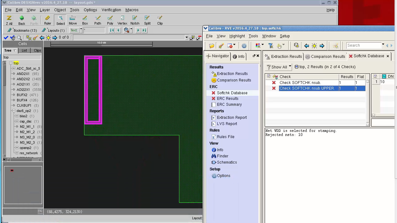Open Rules File in Navigator

[x=225, y=137]
